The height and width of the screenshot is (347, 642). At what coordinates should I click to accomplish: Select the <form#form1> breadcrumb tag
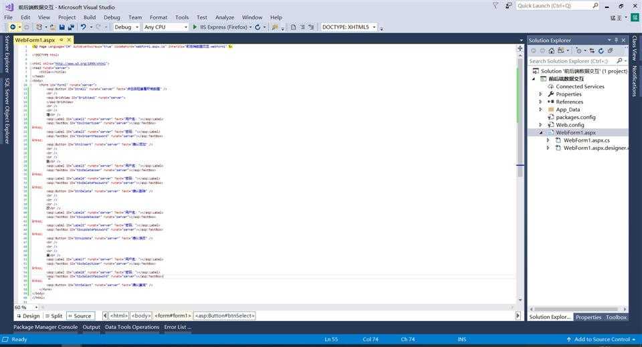coord(173,316)
